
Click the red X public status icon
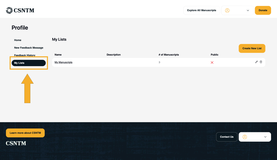(212, 63)
